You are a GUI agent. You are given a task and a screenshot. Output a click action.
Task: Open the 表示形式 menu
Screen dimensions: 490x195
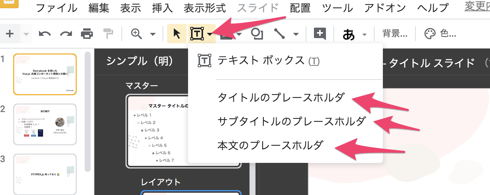coord(205,7)
